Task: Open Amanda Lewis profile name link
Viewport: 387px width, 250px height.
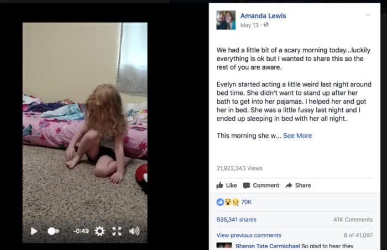Action: pyautogui.click(x=263, y=16)
